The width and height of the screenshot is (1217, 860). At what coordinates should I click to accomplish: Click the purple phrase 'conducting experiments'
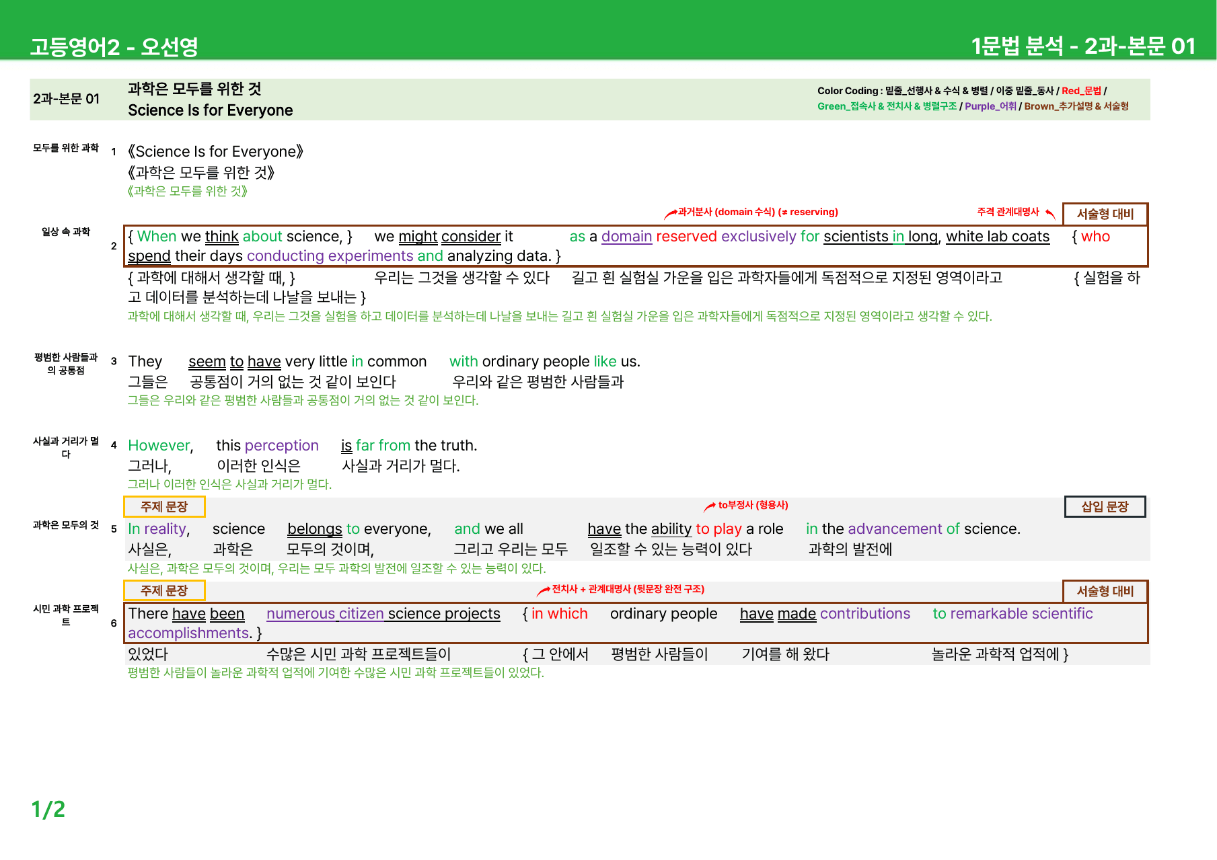330,256
